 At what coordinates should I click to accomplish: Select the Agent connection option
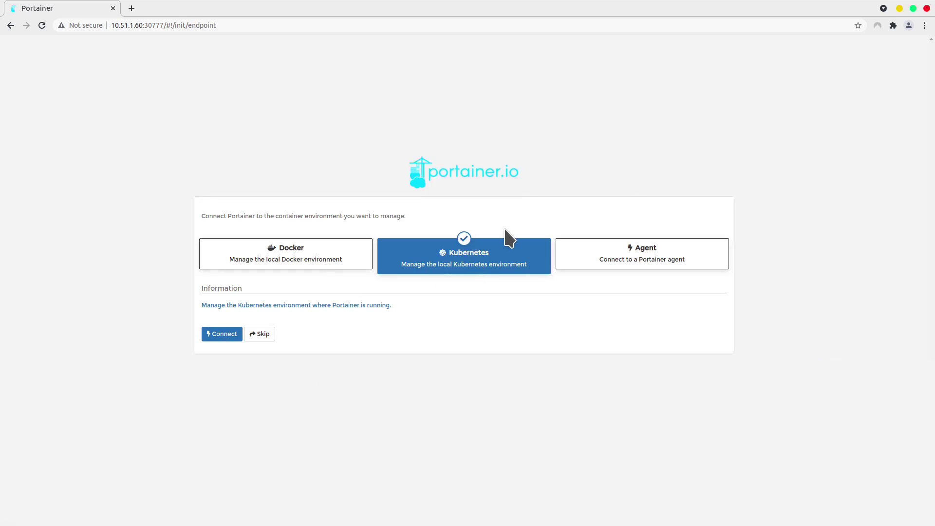pos(642,253)
